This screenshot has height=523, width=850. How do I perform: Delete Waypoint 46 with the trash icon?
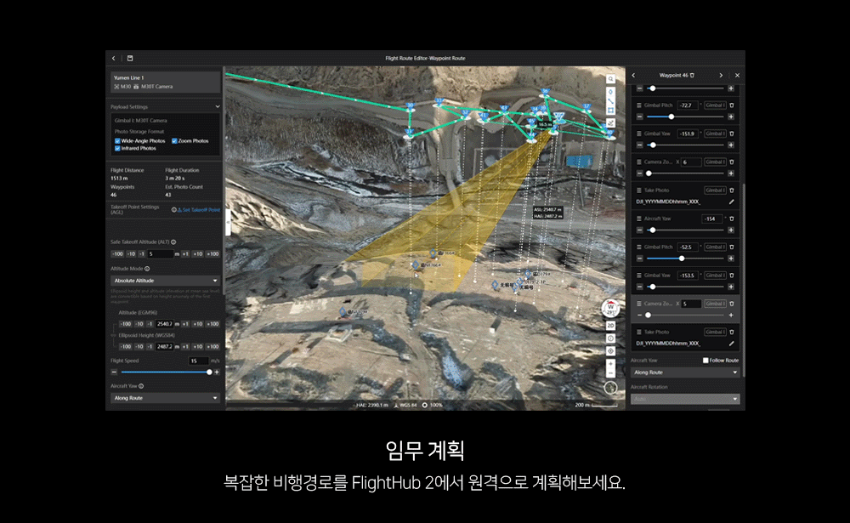692,76
